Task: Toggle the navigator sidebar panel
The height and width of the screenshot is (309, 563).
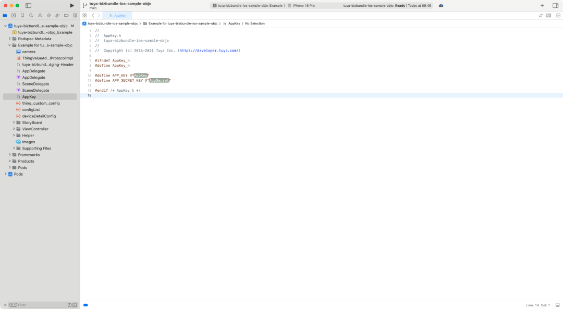Action: pos(28,5)
